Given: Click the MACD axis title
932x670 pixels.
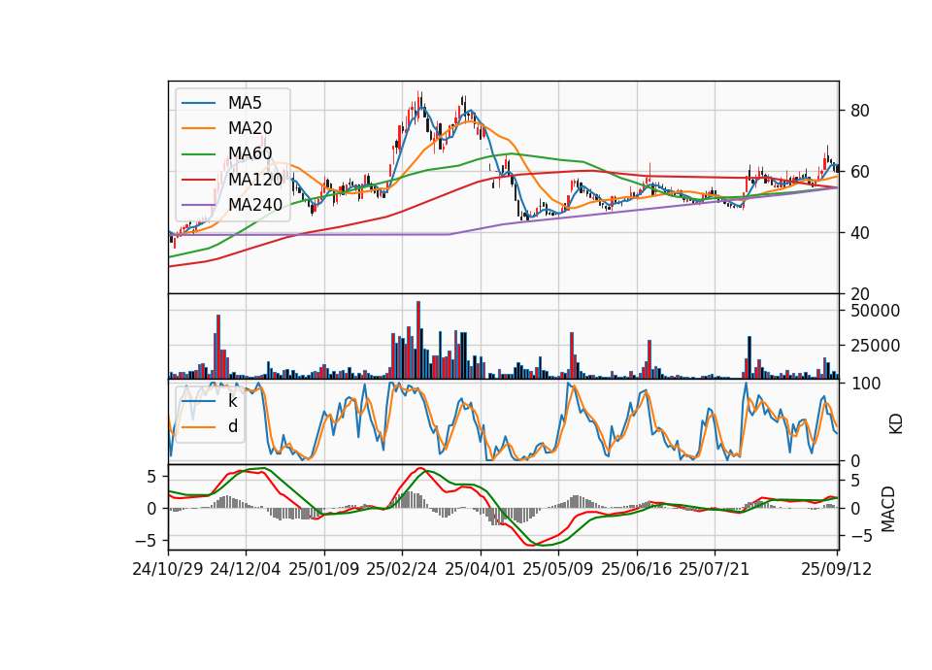Looking at the screenshot, I should pyautogui.click(x=888, y=509).
